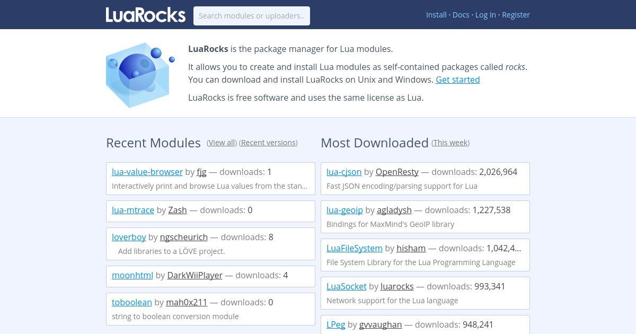The image size is (636, 334).
Task: Click the Recent Modules heading
Action: coord(153,143)
